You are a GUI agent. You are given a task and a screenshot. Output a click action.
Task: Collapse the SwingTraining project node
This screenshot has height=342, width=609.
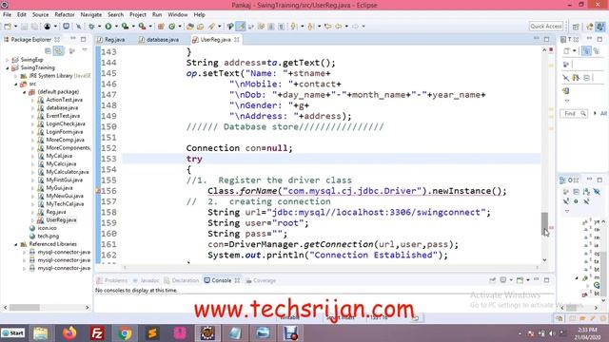pyautogui.click(x=7, y=67)
